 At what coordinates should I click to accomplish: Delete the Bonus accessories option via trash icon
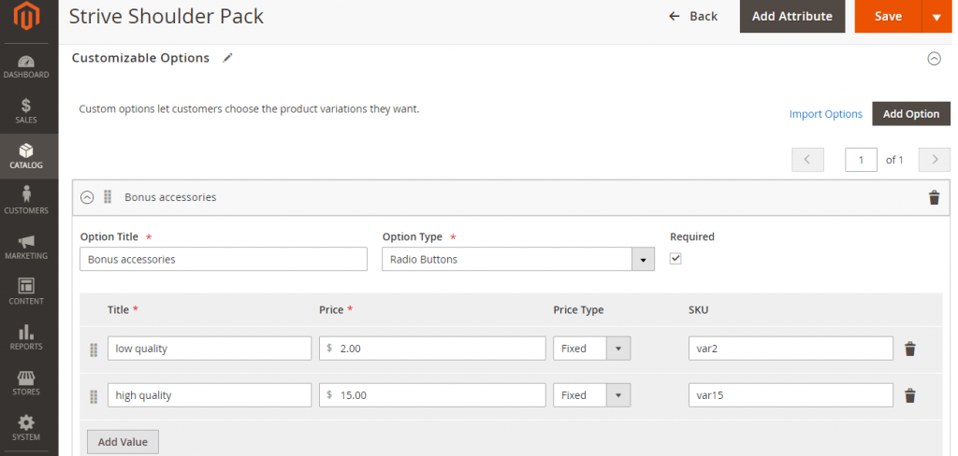click(x=933, y=197)
